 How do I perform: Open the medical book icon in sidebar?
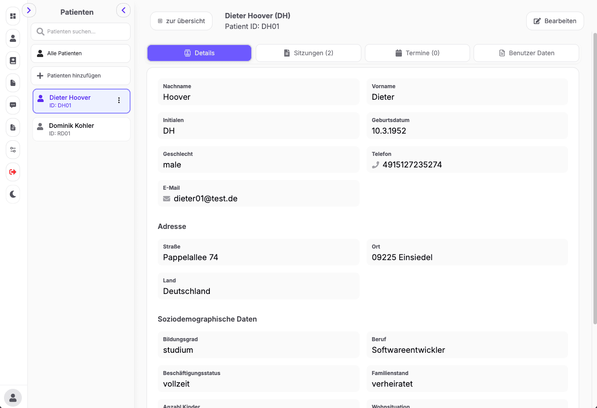[x=13, y=61]
